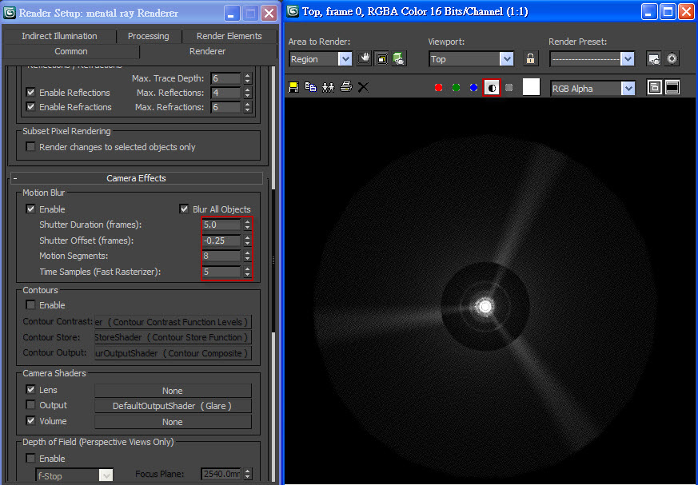The image size is (698, 485).
Task: Click the 3ds Max icon in Render Setup title bar
Action: tap(10, 13)
